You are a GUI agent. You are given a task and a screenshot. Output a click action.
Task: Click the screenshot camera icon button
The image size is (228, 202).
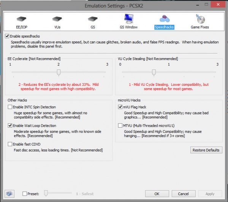(x=9, y=194)
